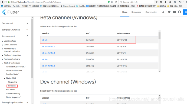
Task: Open site info icon beside padlock
Action: coord(6,2)
